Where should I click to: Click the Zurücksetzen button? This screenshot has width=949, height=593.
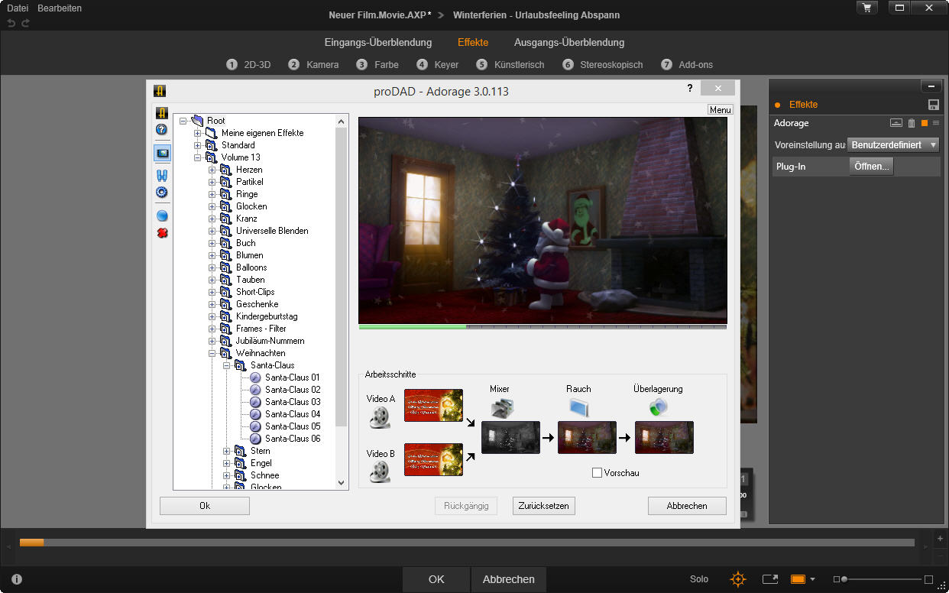pyautogui.click(x=543, y=506)
